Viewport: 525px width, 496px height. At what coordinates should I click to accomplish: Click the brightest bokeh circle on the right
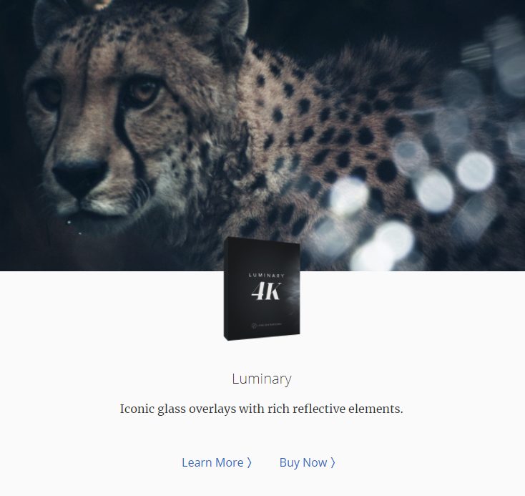click(x=475, y=171)
